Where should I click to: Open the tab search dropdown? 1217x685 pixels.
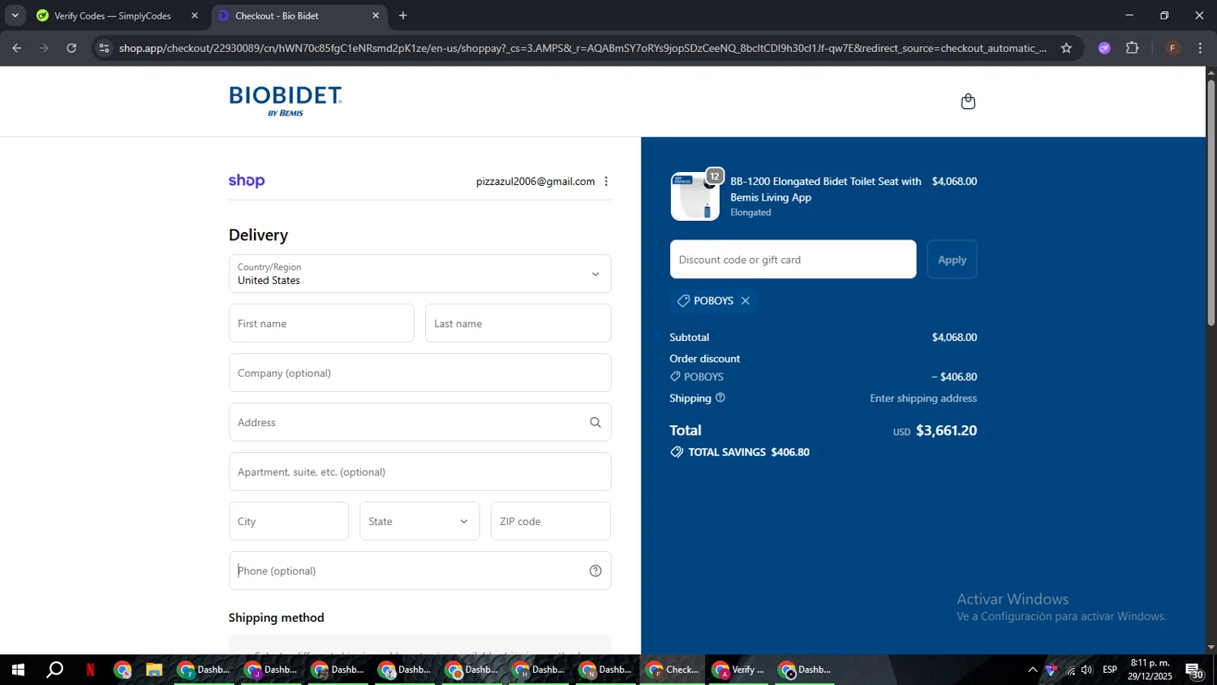[15, 15]
